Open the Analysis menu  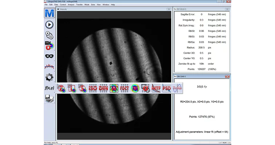(x=71, y=5)
